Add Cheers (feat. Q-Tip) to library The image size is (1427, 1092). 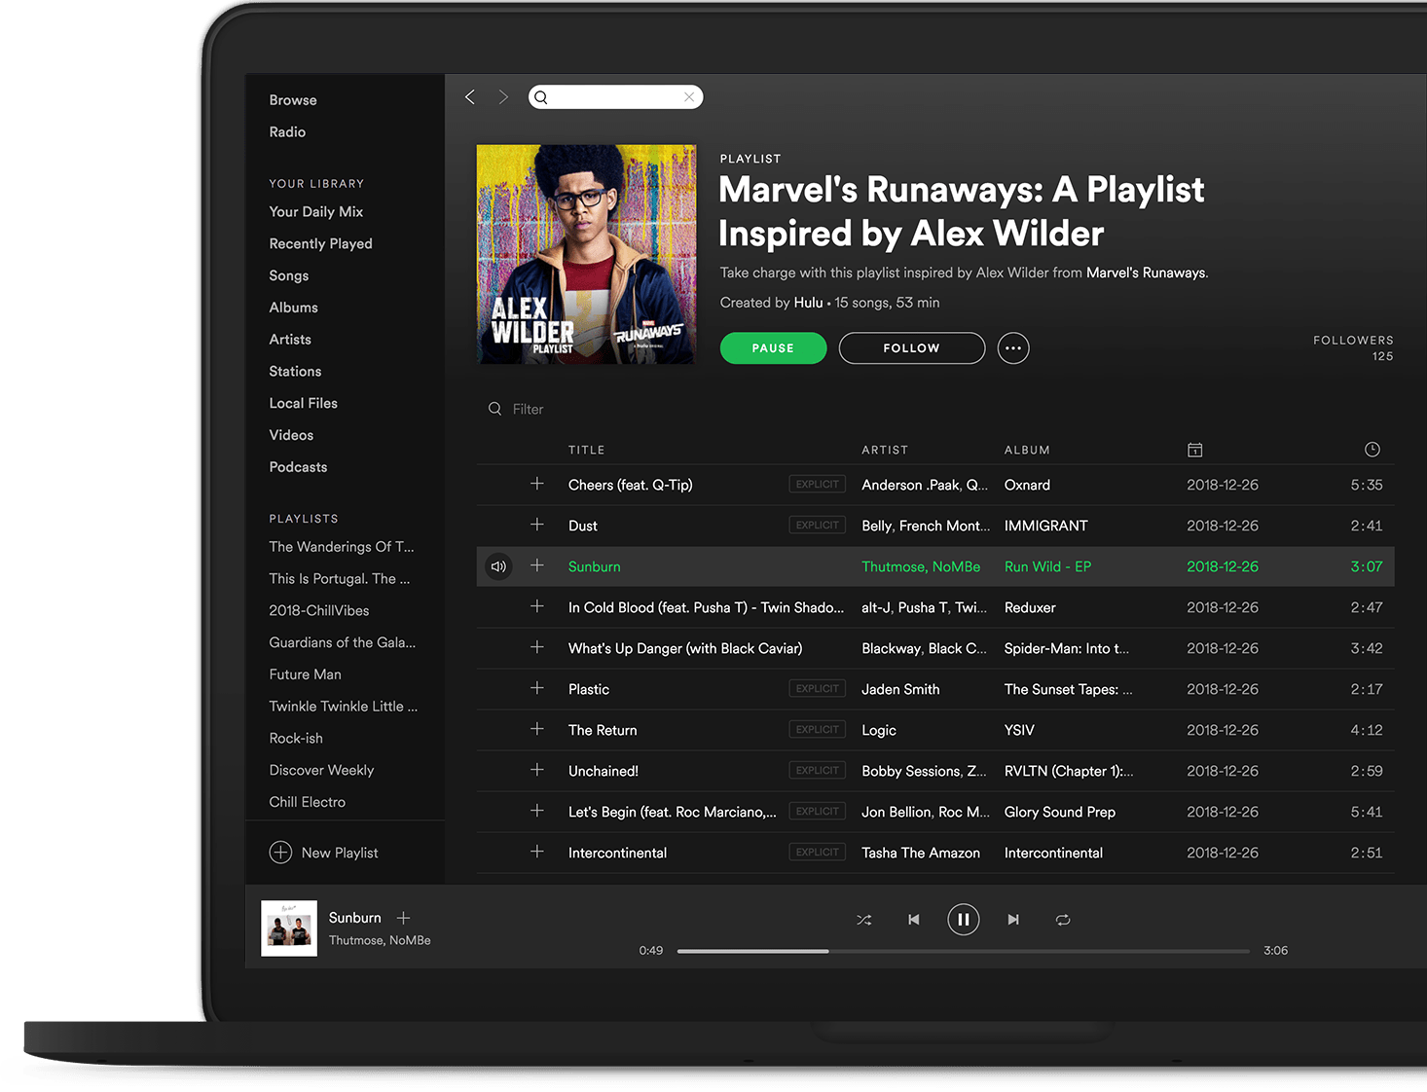536,484
